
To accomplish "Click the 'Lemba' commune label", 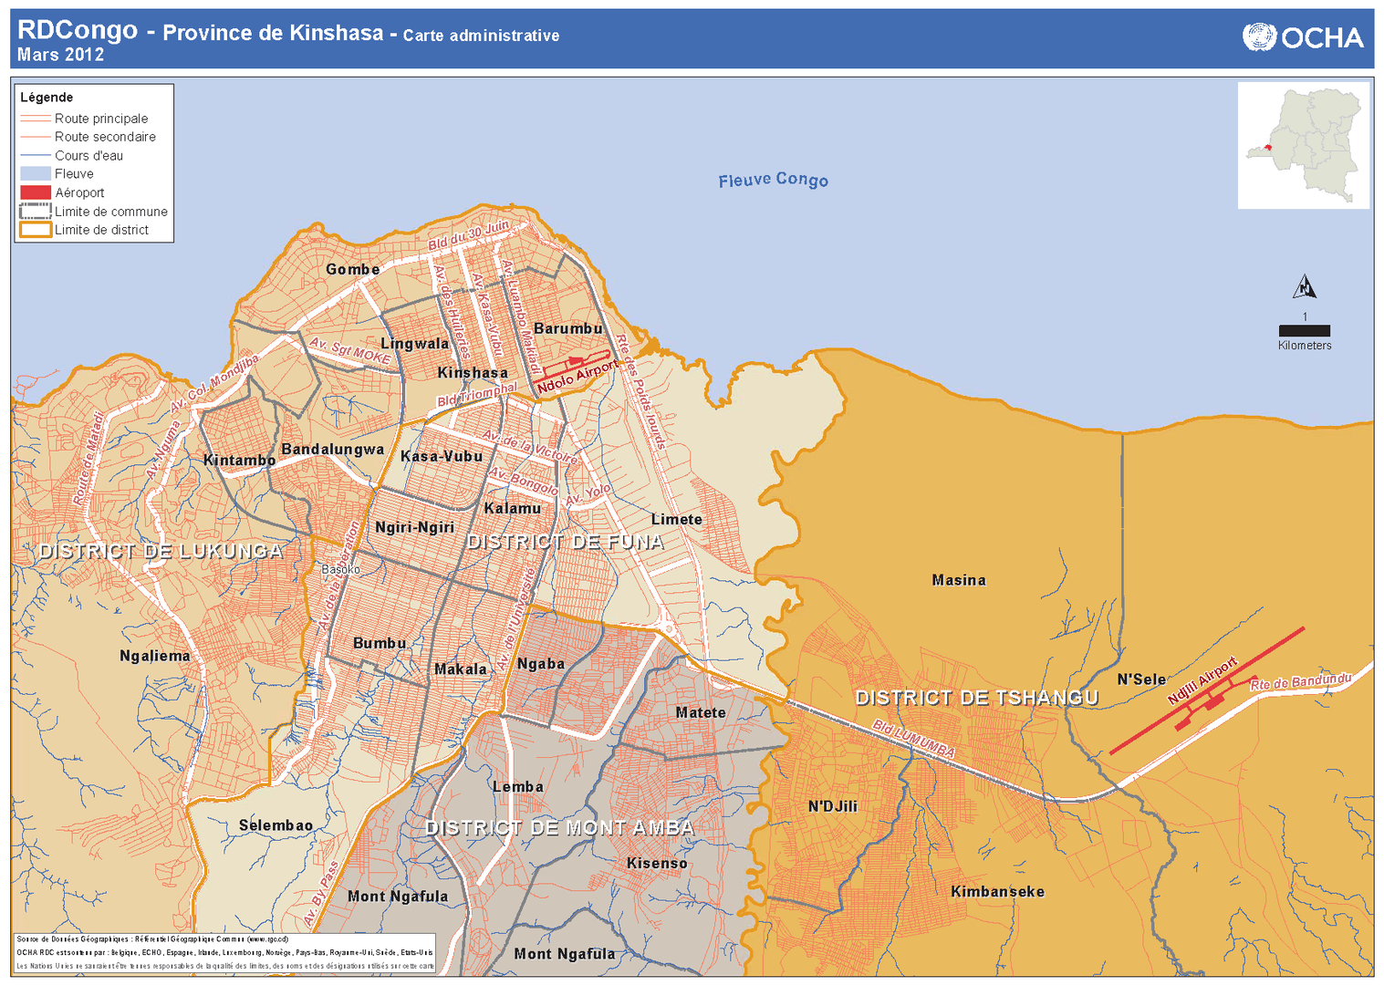I will tap(517, 786).
